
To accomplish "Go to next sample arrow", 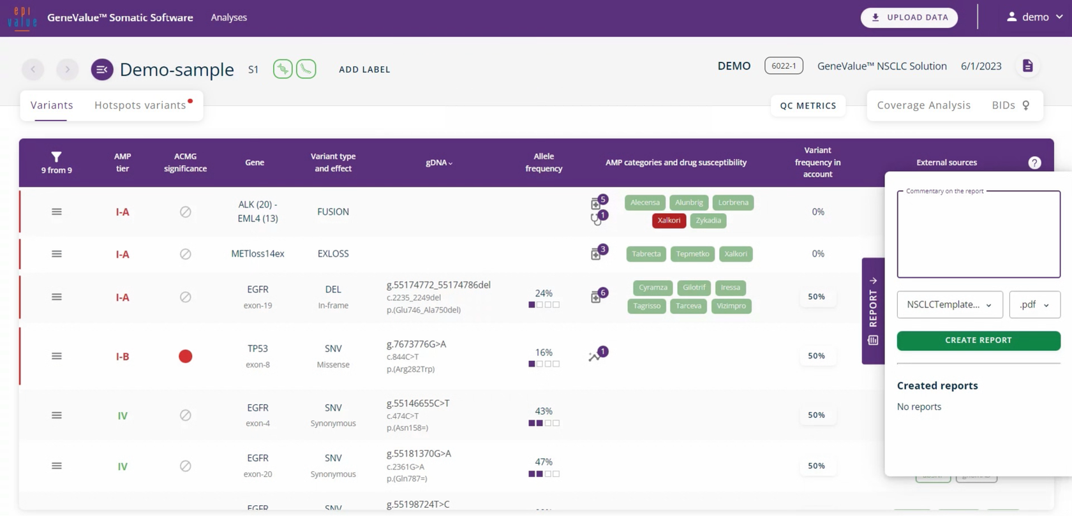I will [67, 69].
